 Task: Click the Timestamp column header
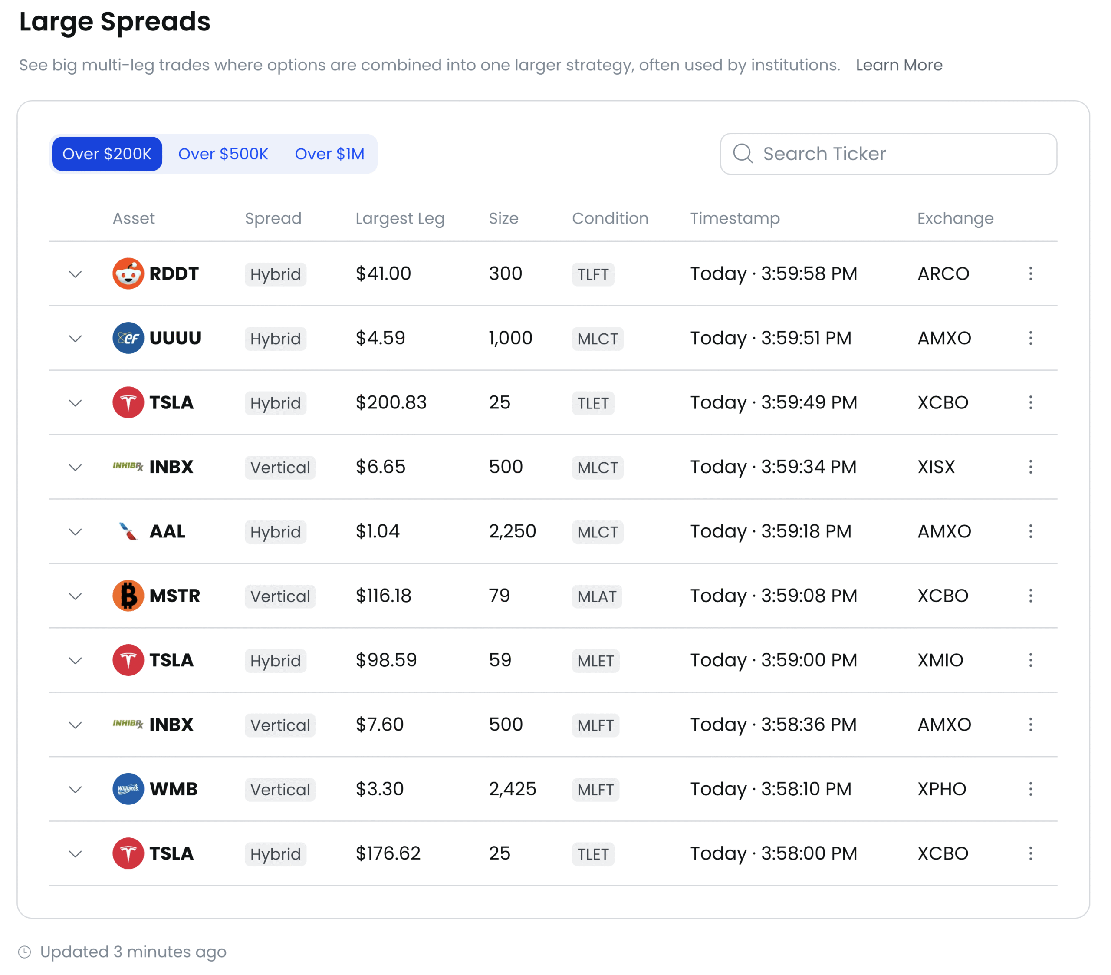(734, 218)
